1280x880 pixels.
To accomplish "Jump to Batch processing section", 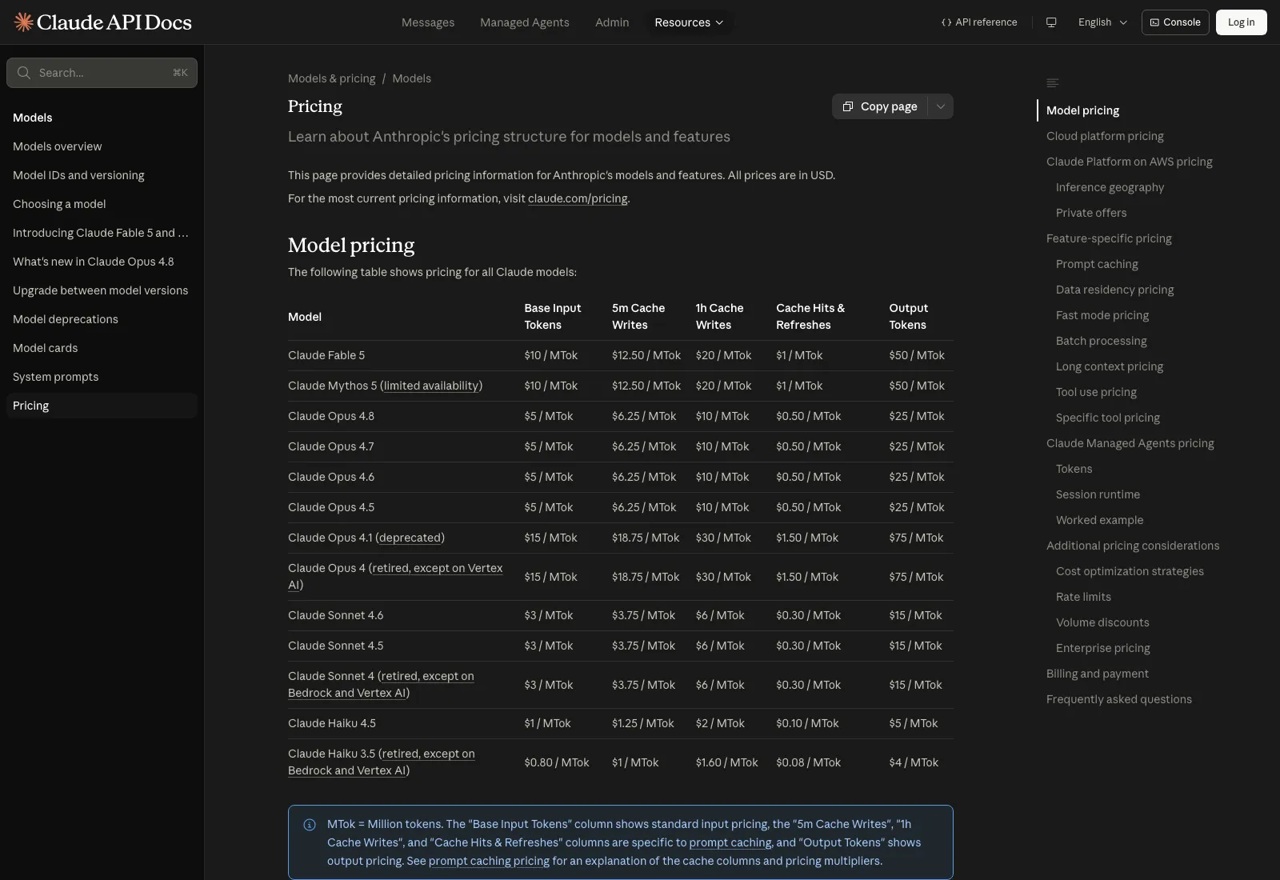I will click(1101, 341).
